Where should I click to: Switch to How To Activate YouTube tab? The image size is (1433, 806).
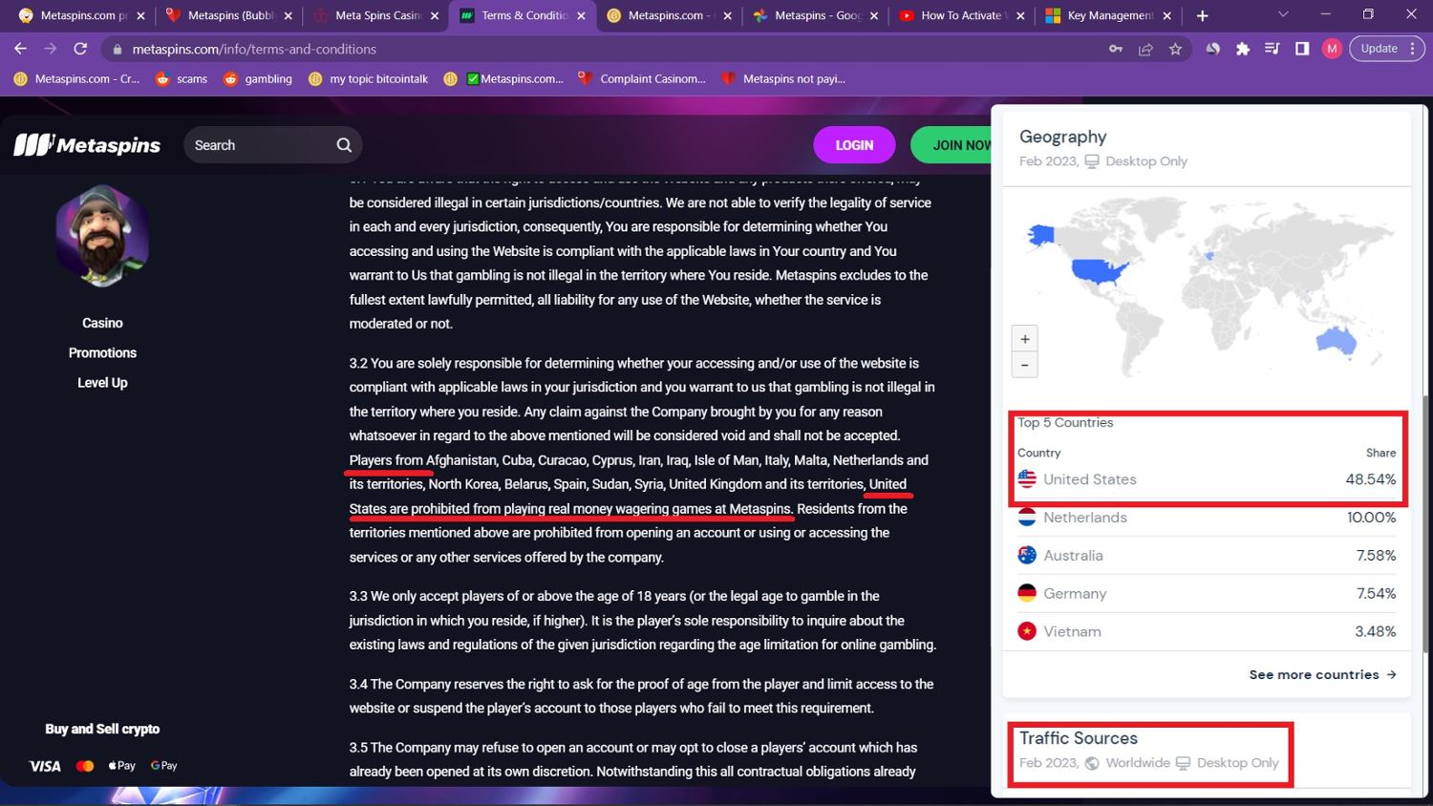959,15
